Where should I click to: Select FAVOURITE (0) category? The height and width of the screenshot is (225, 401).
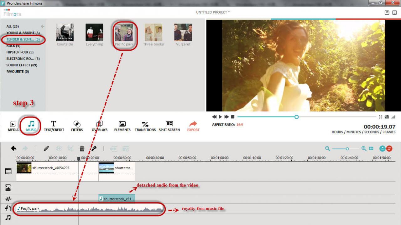click(18, 72)
